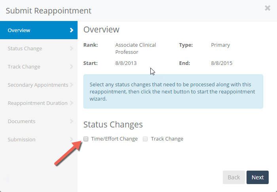The image size is (277, 192).
Task: Click the arrow beside Track Change sidebar item
Action: click(x=72, y=67)
